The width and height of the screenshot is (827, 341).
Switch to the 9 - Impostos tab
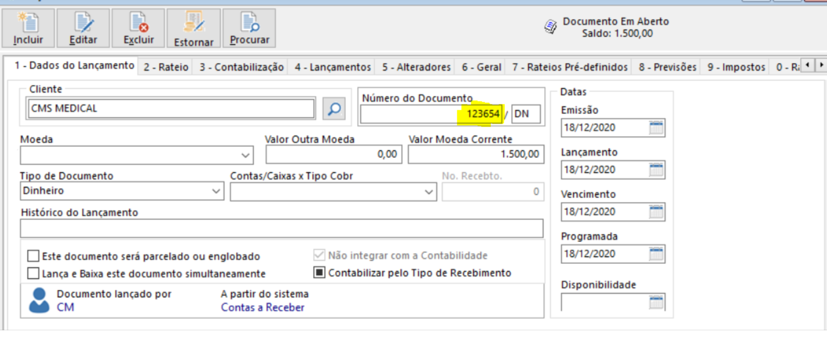[736, 67]
